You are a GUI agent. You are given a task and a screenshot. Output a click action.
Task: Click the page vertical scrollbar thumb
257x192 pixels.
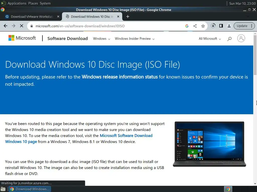click(255, 55)
